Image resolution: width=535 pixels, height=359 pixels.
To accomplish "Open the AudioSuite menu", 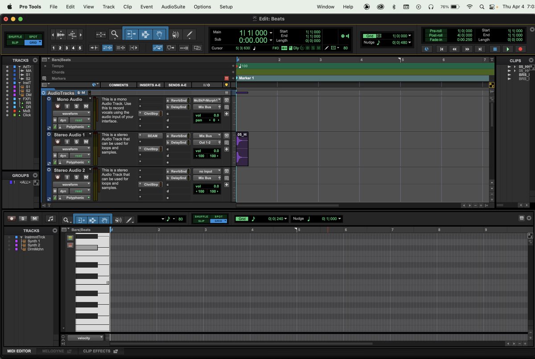I will point(173,7).
